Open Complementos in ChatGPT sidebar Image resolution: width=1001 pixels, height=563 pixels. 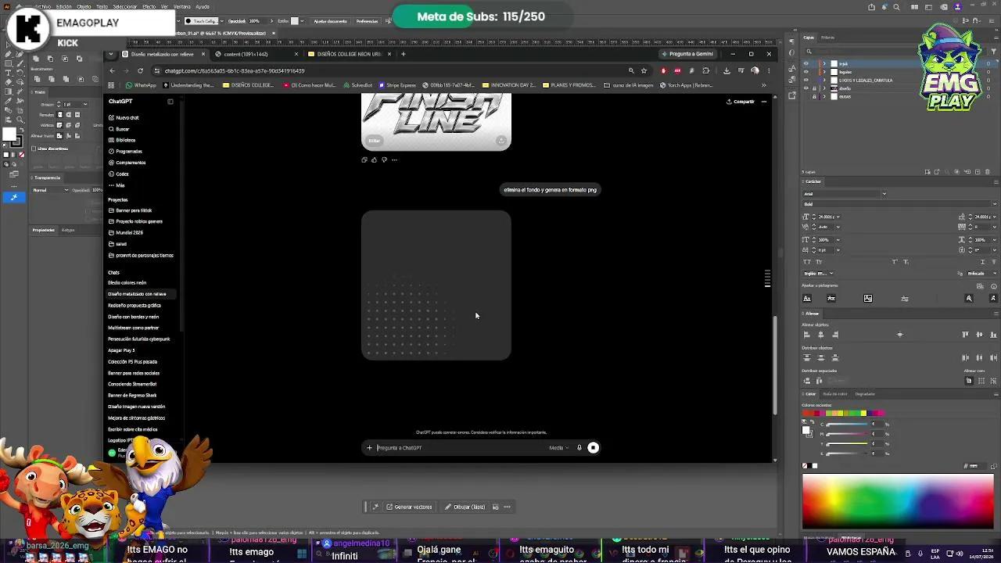127,163
